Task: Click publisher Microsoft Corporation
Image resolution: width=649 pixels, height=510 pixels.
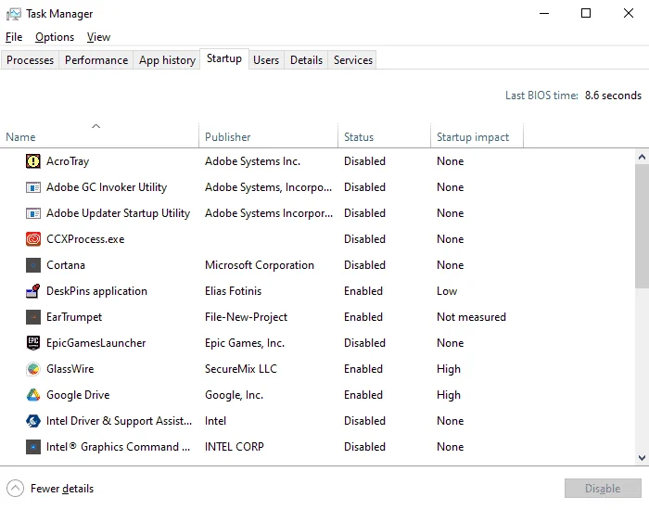Action: 260,265
